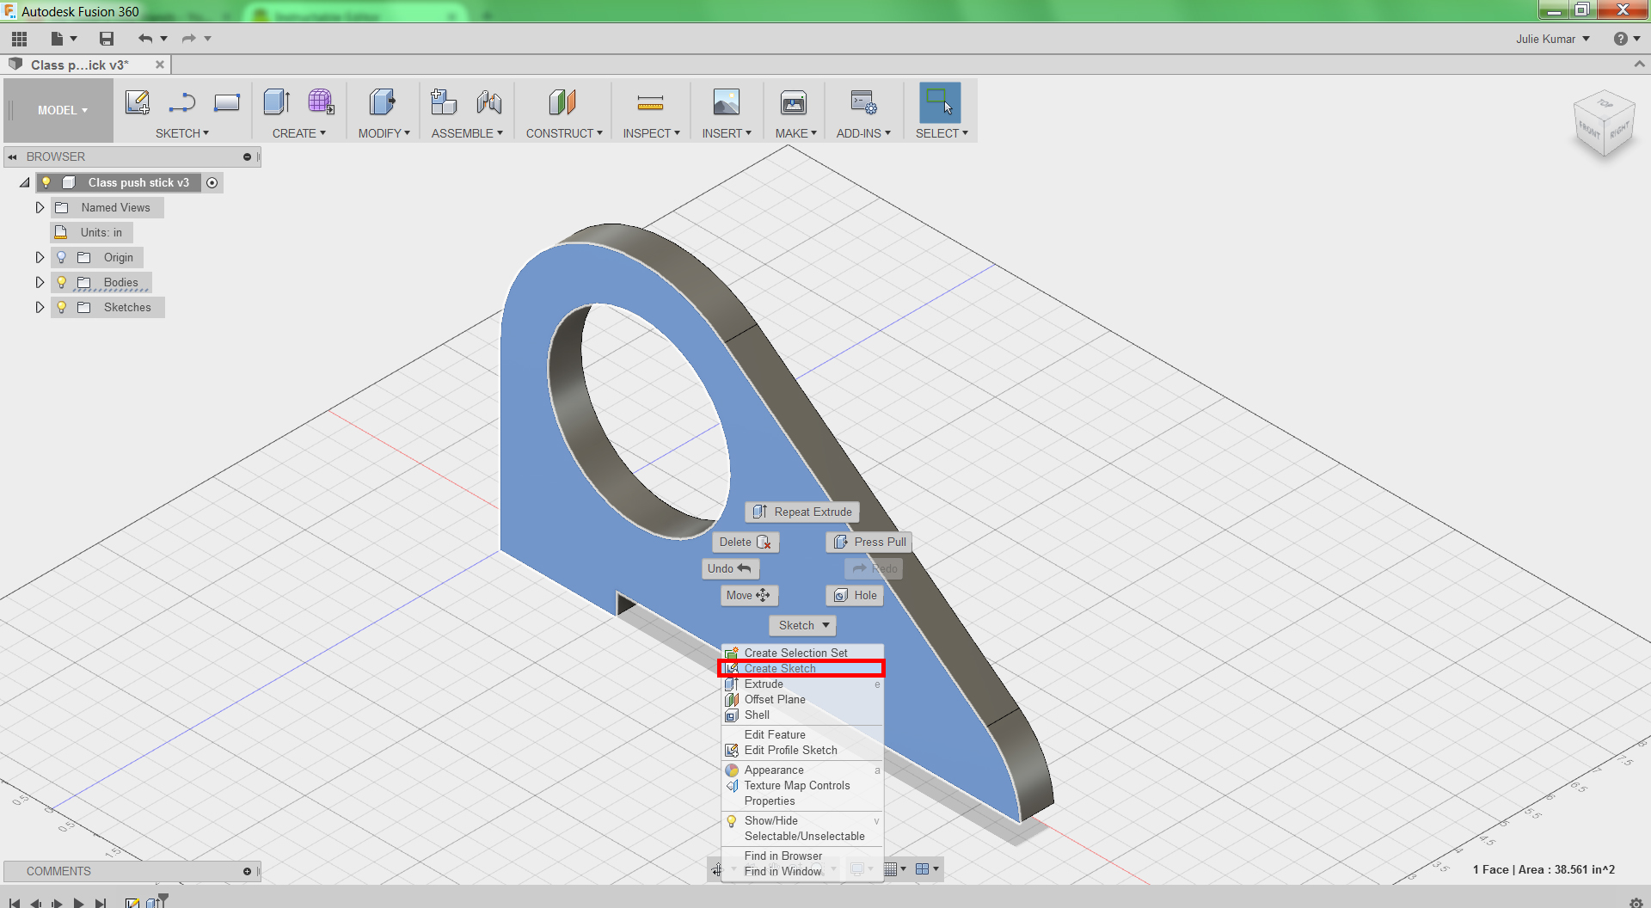
Task: Select the Press Pull command in marking menu
Action: click(x=868, y=542)
